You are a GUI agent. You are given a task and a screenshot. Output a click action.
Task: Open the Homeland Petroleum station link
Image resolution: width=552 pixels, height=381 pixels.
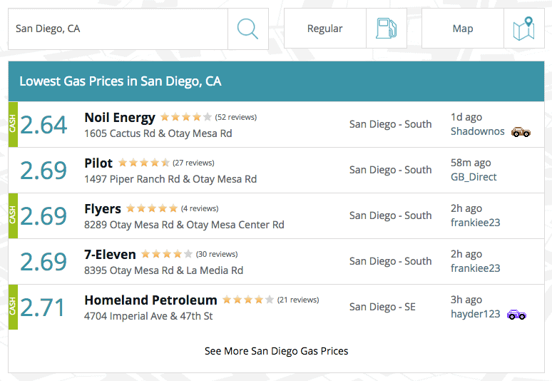coord(150,300)
